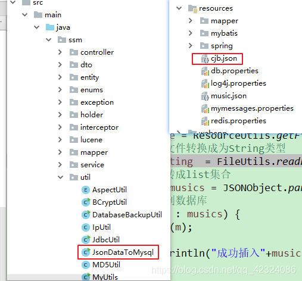Collapse the util package chevron
This screenshot has height=281, width=302.
pos(61,177)
